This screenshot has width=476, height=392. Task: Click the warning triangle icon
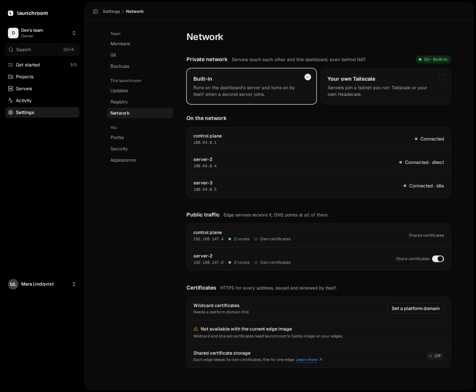tap(196, 329)
